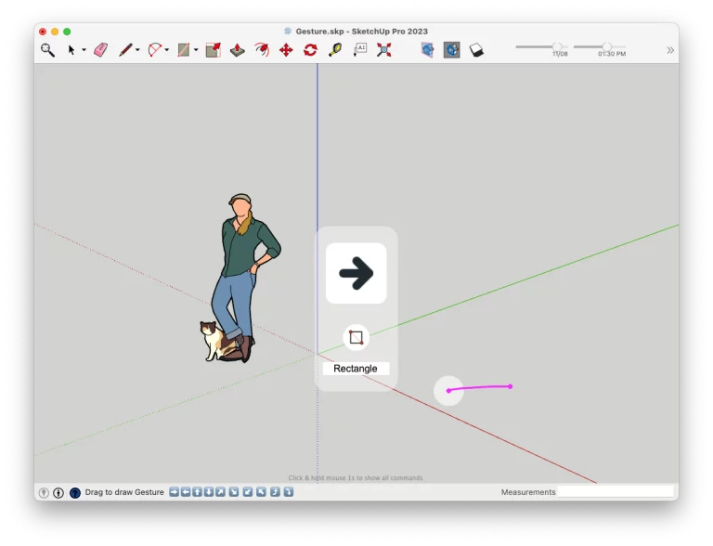
Task: Show hidden toolbar items via double chevron
Action: pos(669,50)
